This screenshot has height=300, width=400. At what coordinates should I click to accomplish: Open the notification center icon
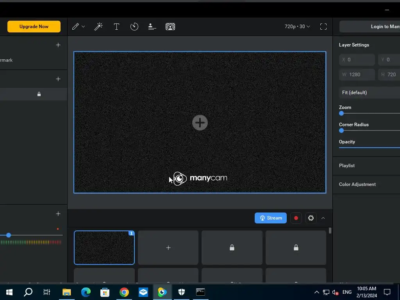tap(387, 292)
